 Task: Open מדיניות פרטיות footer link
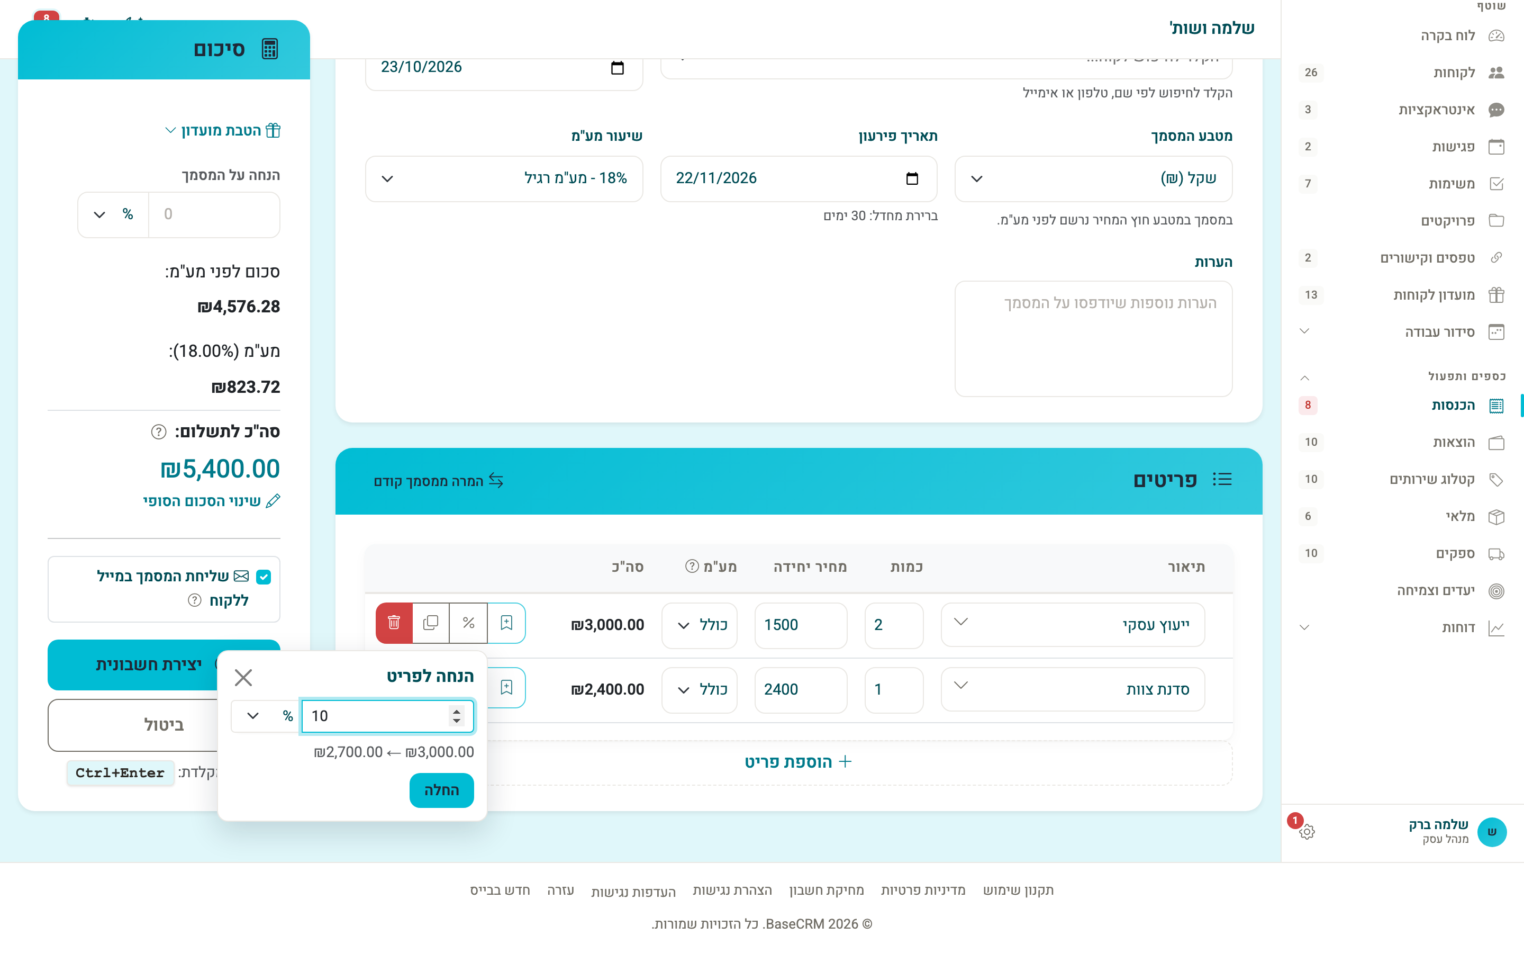922,890
